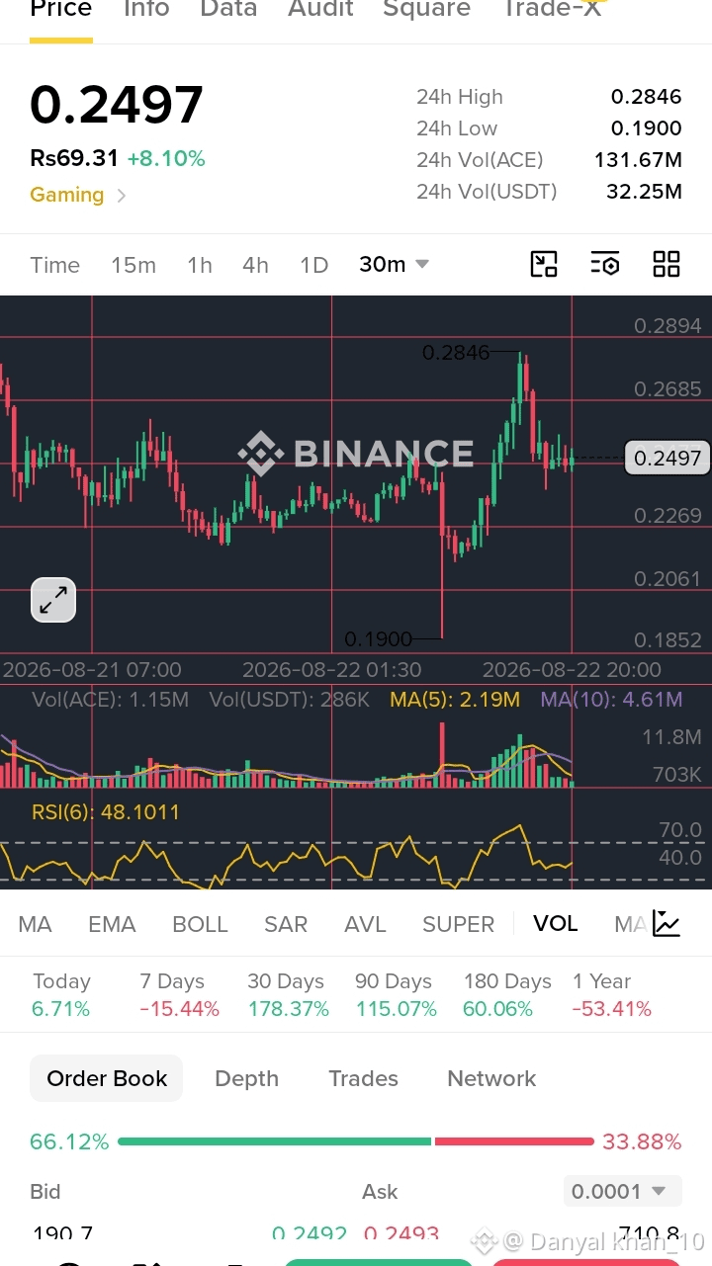The width and height of the screenshot is (712, 1266).
Task: Click the Rs69.31 price conversion
Action: point(74,158)
